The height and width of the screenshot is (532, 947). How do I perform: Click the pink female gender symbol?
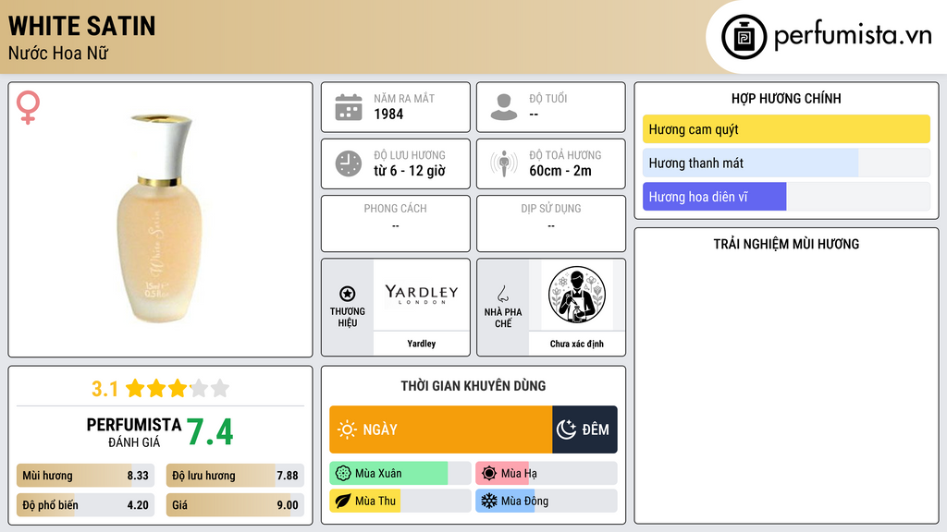[x=28, y=107]
